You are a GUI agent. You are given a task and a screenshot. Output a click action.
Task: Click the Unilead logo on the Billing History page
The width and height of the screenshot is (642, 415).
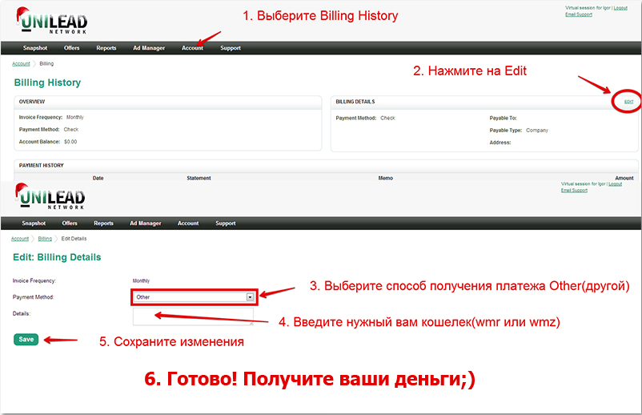[51, 21]
